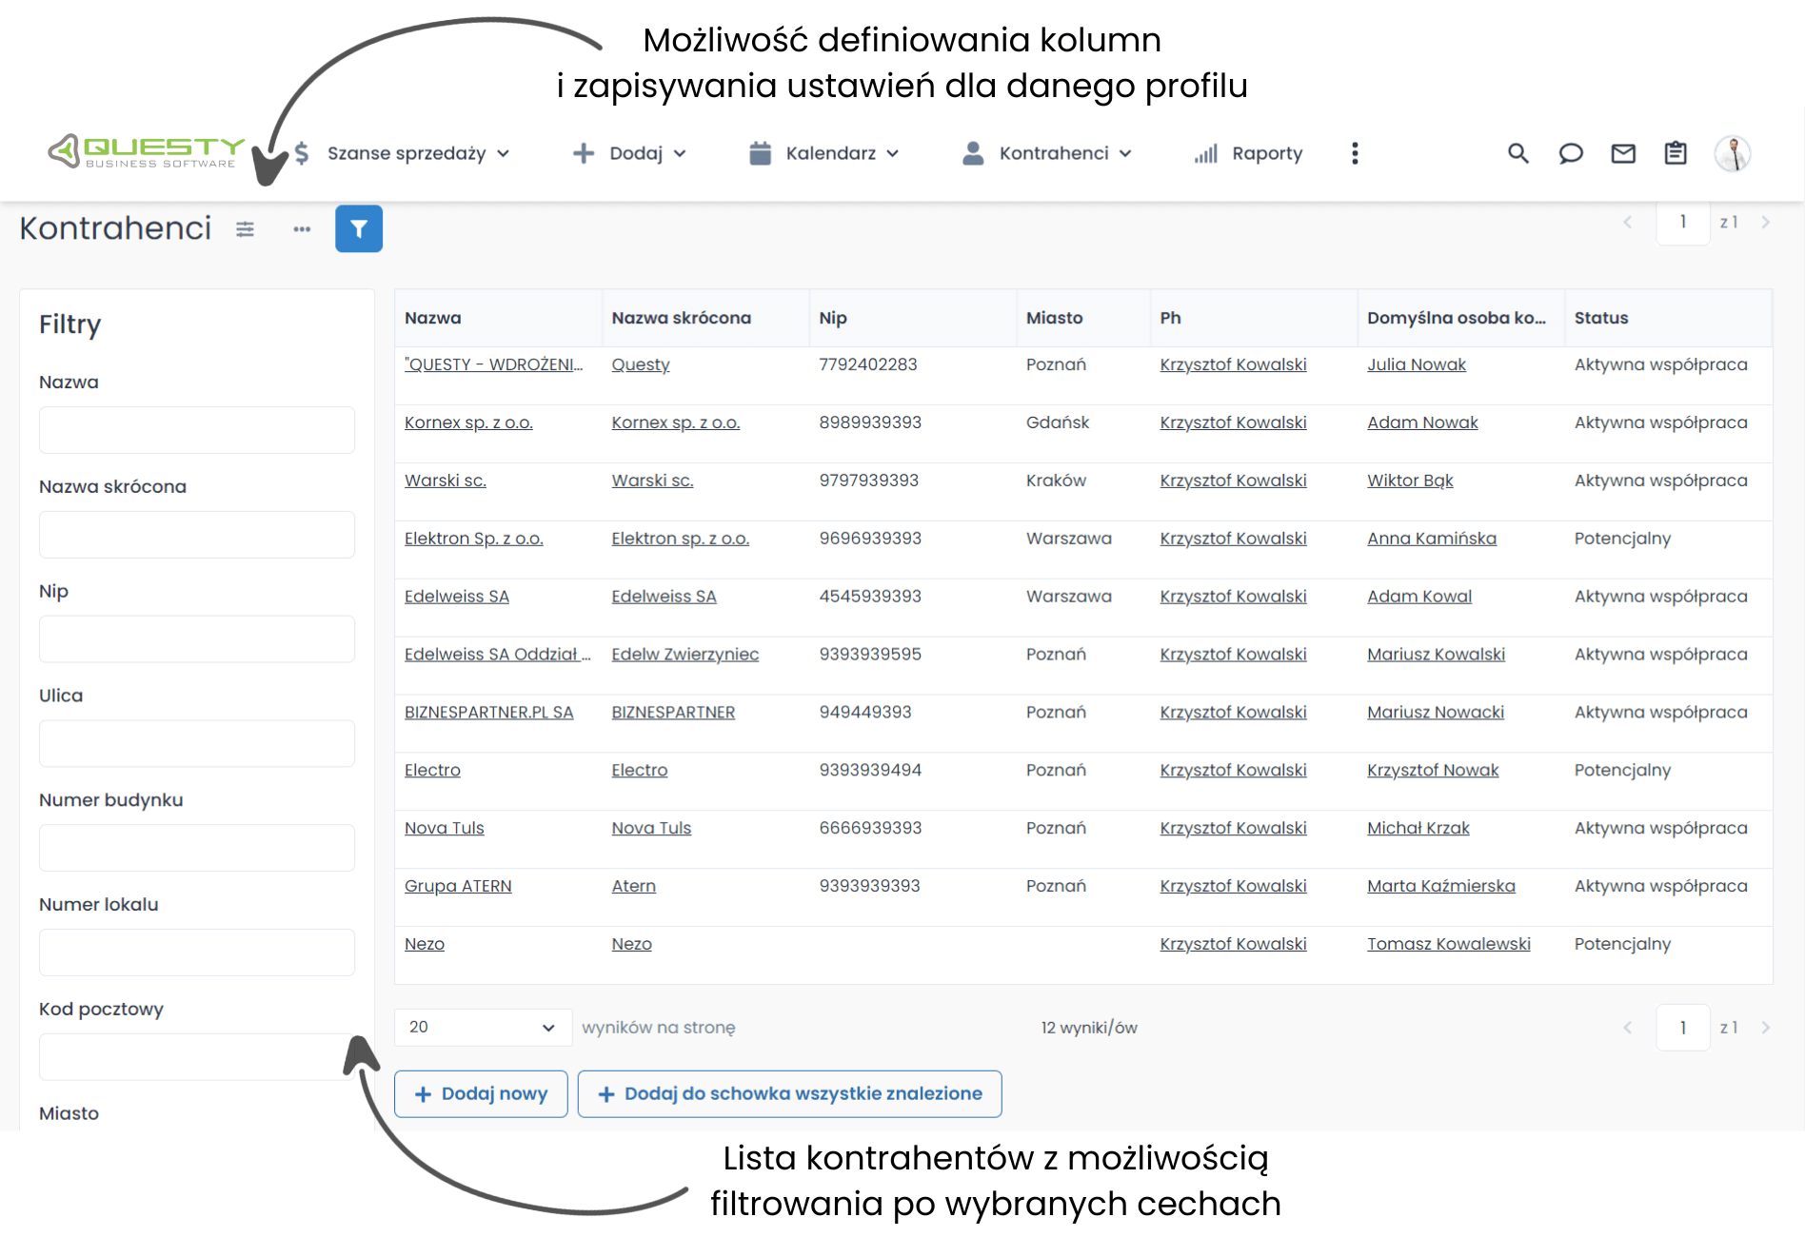
Task: Open contact person Wiktor Bąk
Action: coord(1410,481)
